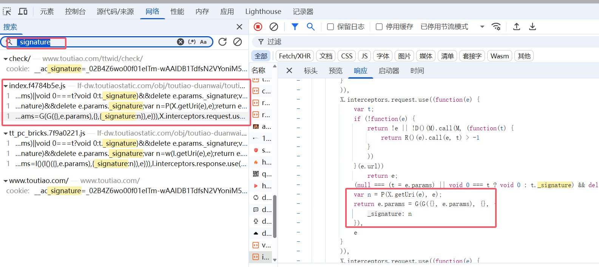Click the request list vertical scrollbar
Image resolution: width=599 pixels, height=267 pixels.
[x=275, y=217]
